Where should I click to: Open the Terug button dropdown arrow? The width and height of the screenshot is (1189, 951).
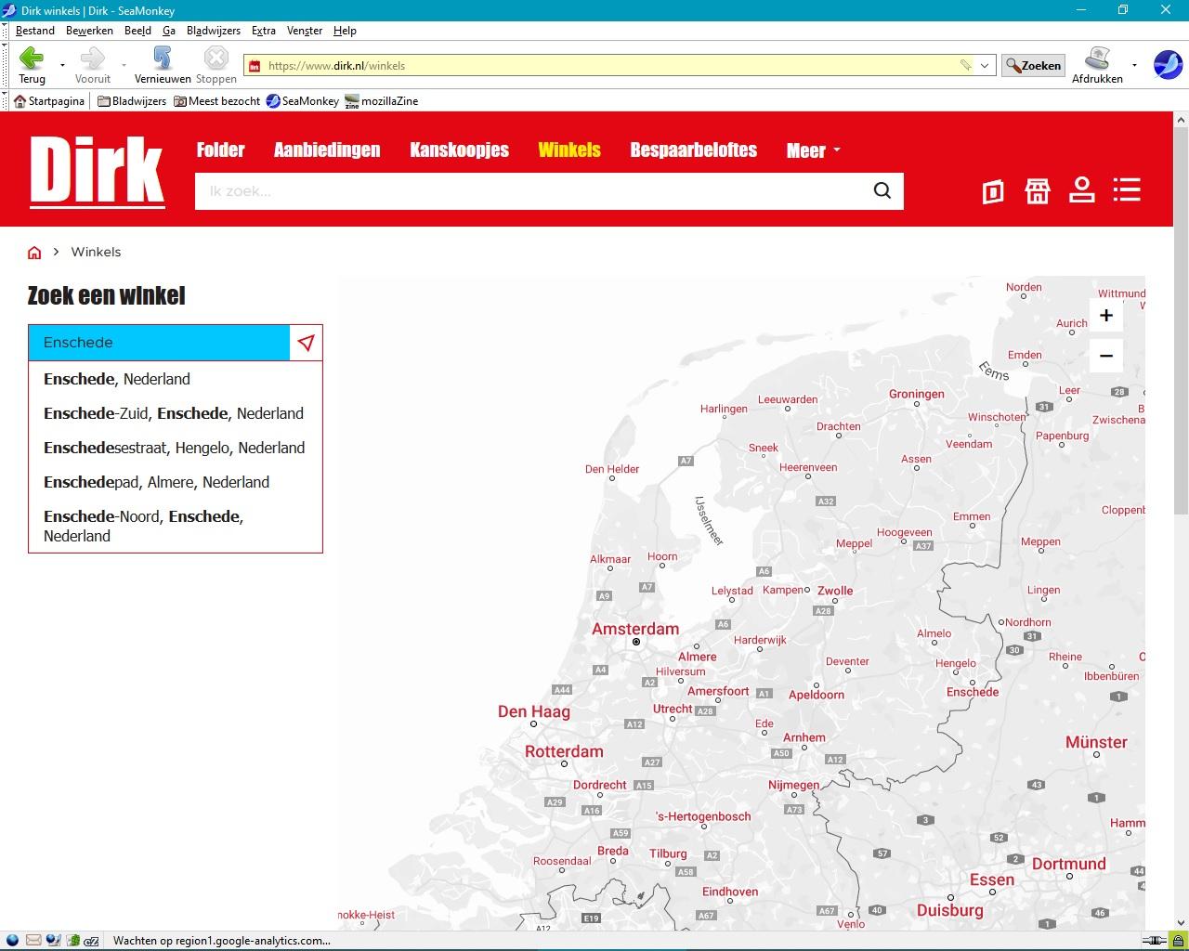(x=59, y=65)
